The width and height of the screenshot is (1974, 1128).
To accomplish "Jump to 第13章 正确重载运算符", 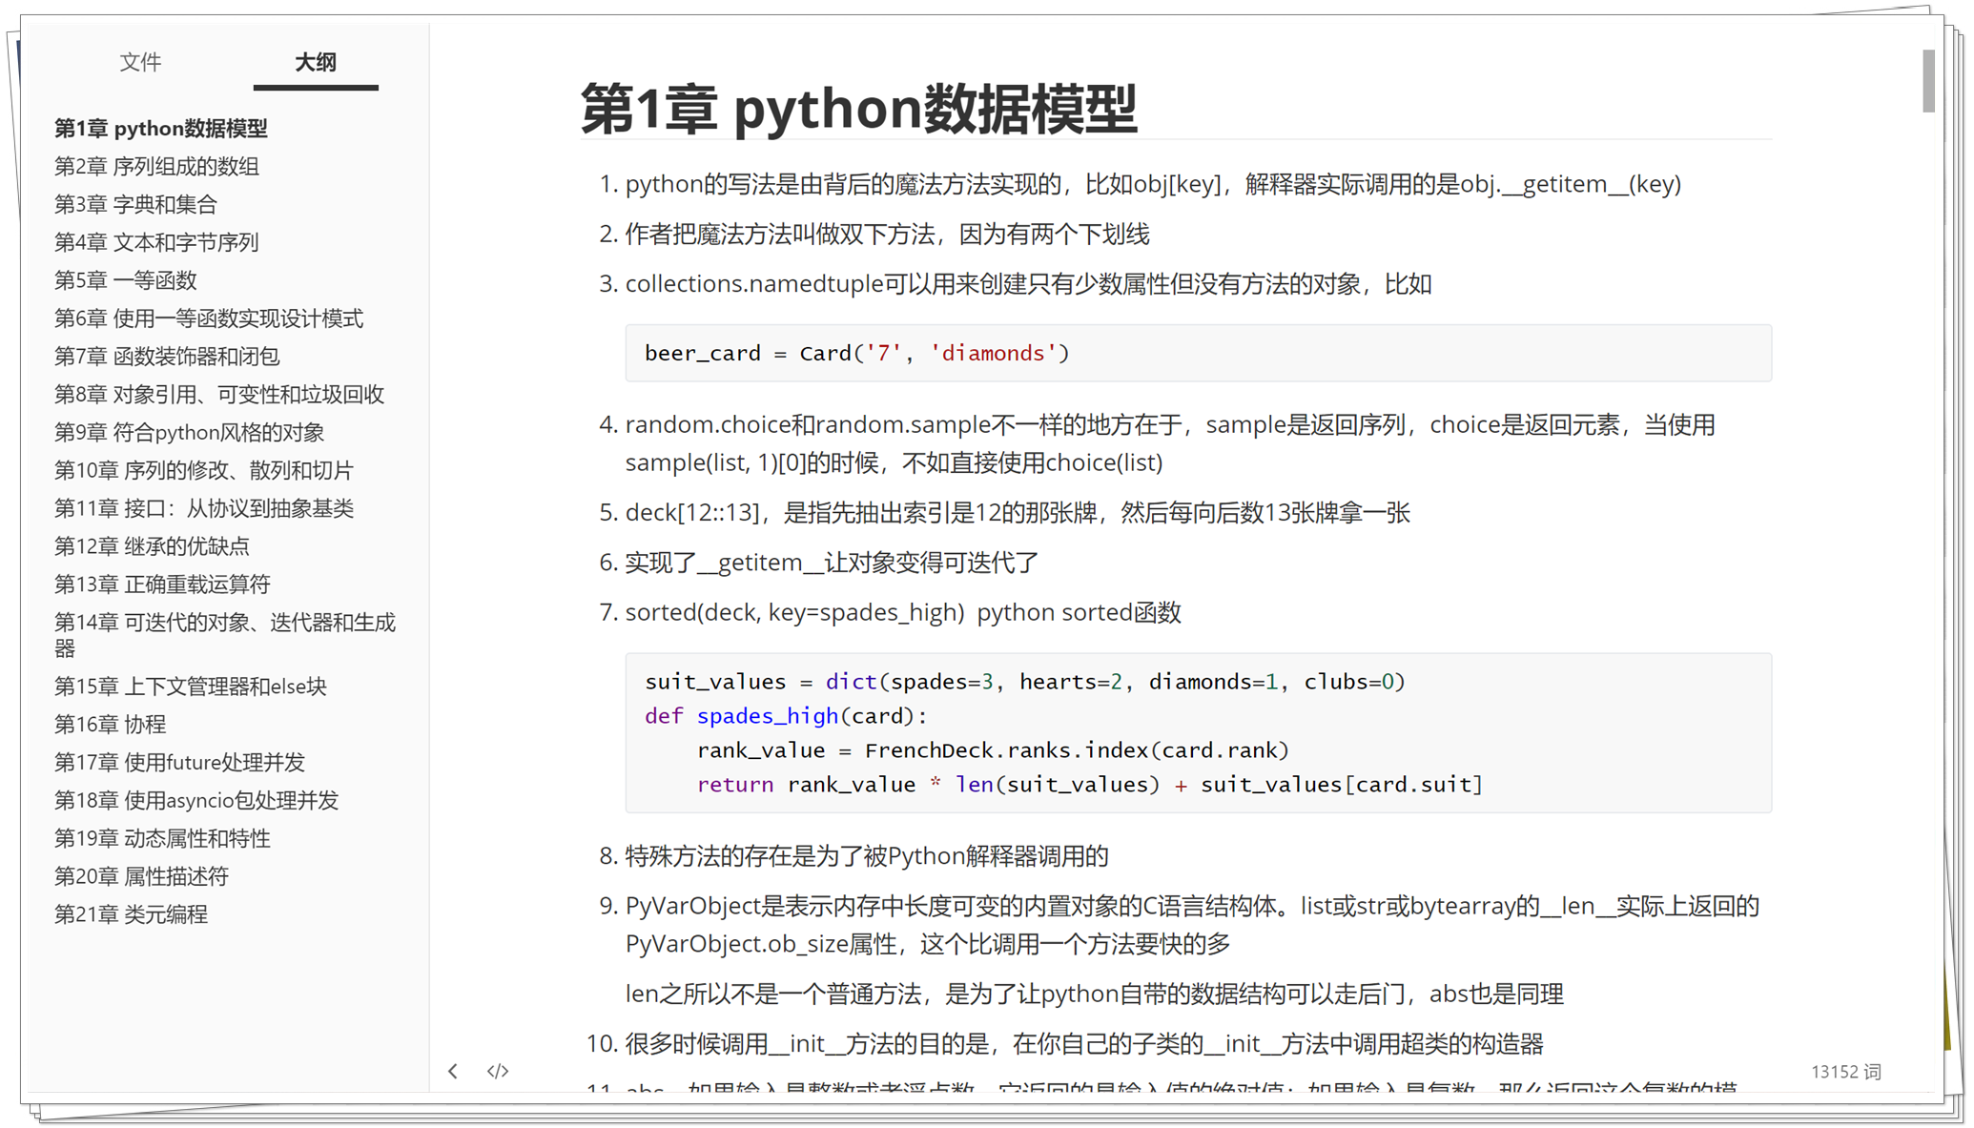I will [x=162, y=585].
